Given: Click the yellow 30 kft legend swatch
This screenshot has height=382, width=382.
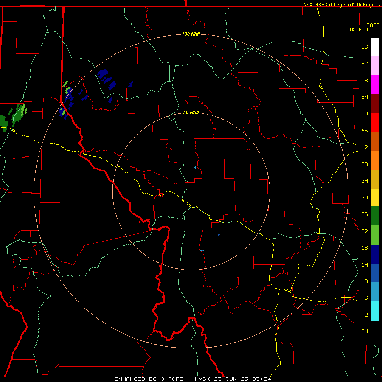Looking at the screenshot, I should [x=375, y=198].
